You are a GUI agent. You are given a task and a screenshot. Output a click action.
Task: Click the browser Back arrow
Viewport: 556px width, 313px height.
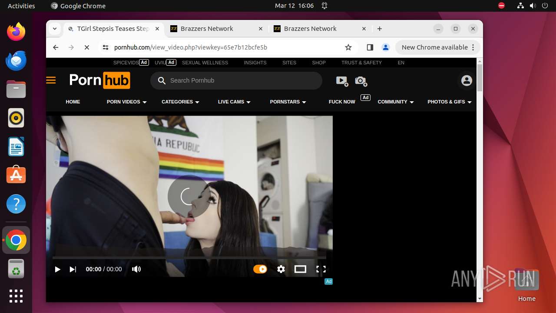[56, 47]
